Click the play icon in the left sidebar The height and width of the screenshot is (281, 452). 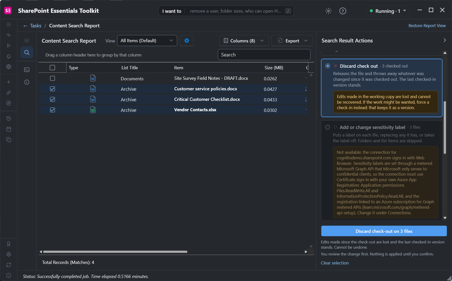click(x=9, y=46)
